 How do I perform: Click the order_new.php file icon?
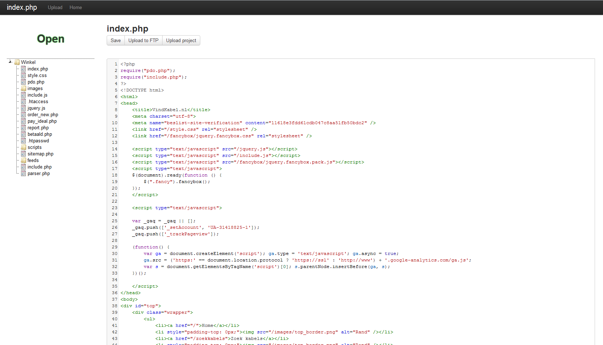(x=24, y=114)
